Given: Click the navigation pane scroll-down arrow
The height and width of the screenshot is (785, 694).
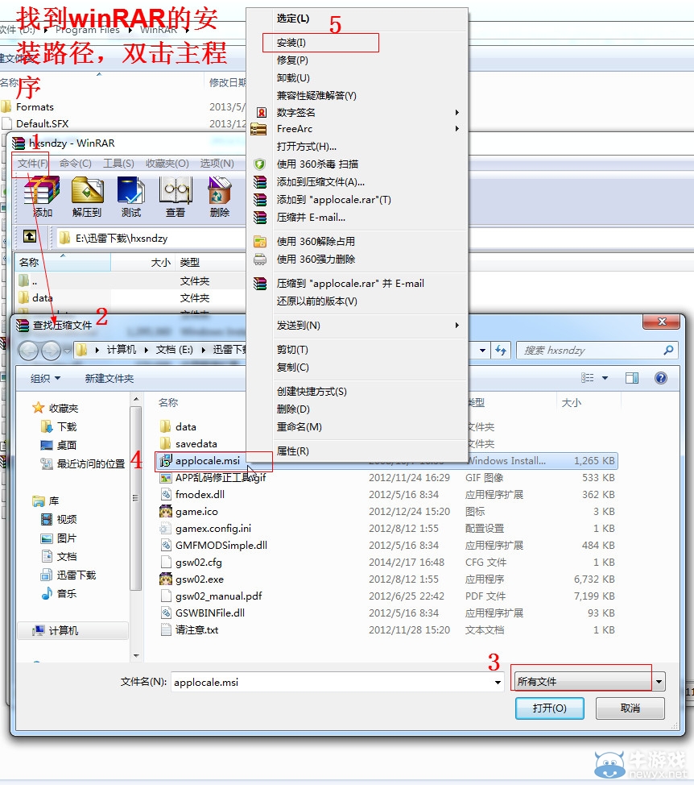Looking at the screenshot, I should tap(136, 655).
